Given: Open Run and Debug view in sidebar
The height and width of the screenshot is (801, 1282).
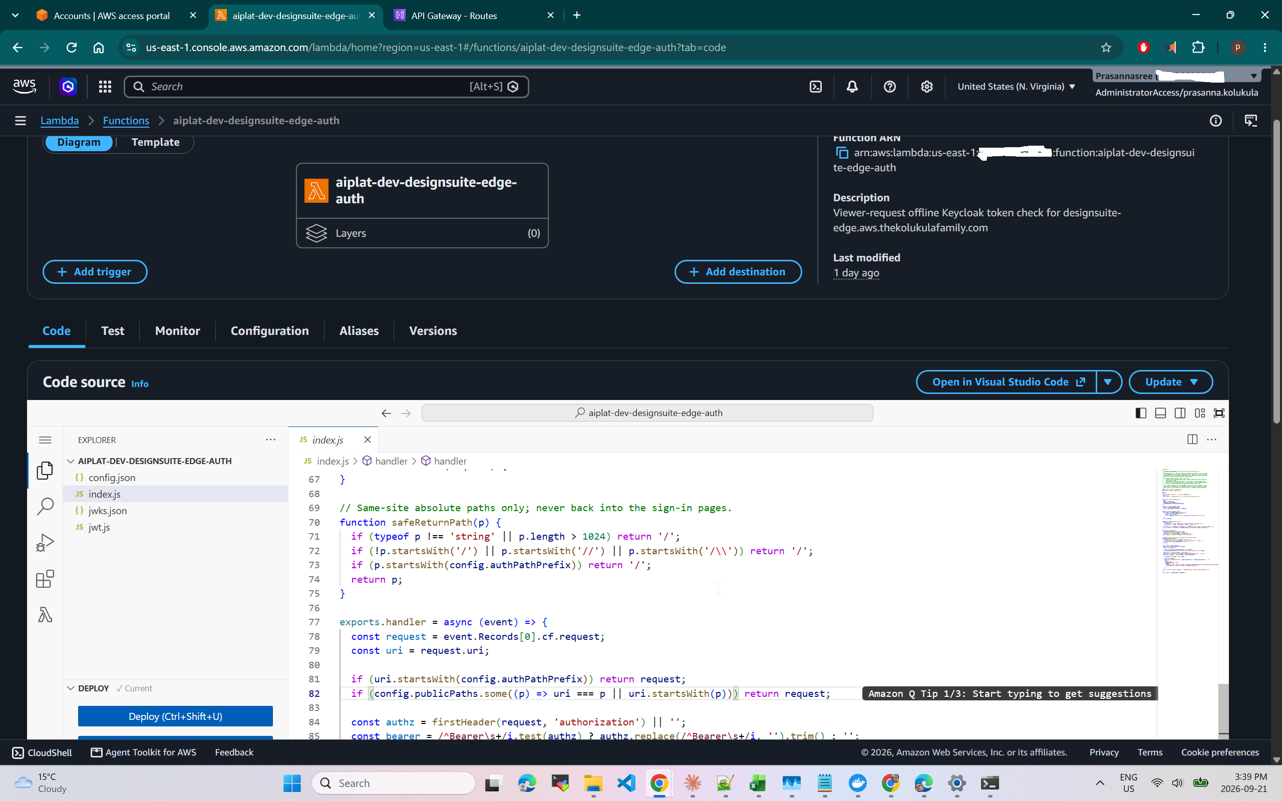Looking at the screenshot, I should (x=45, y=543).
